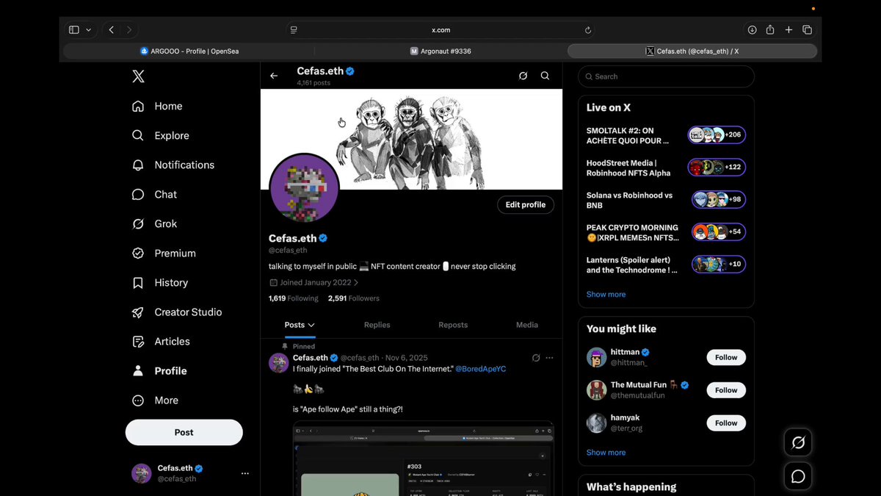Open account switcher dots beside @cefas_eth
Screen dimensions: 881x496
click(245, 474)
